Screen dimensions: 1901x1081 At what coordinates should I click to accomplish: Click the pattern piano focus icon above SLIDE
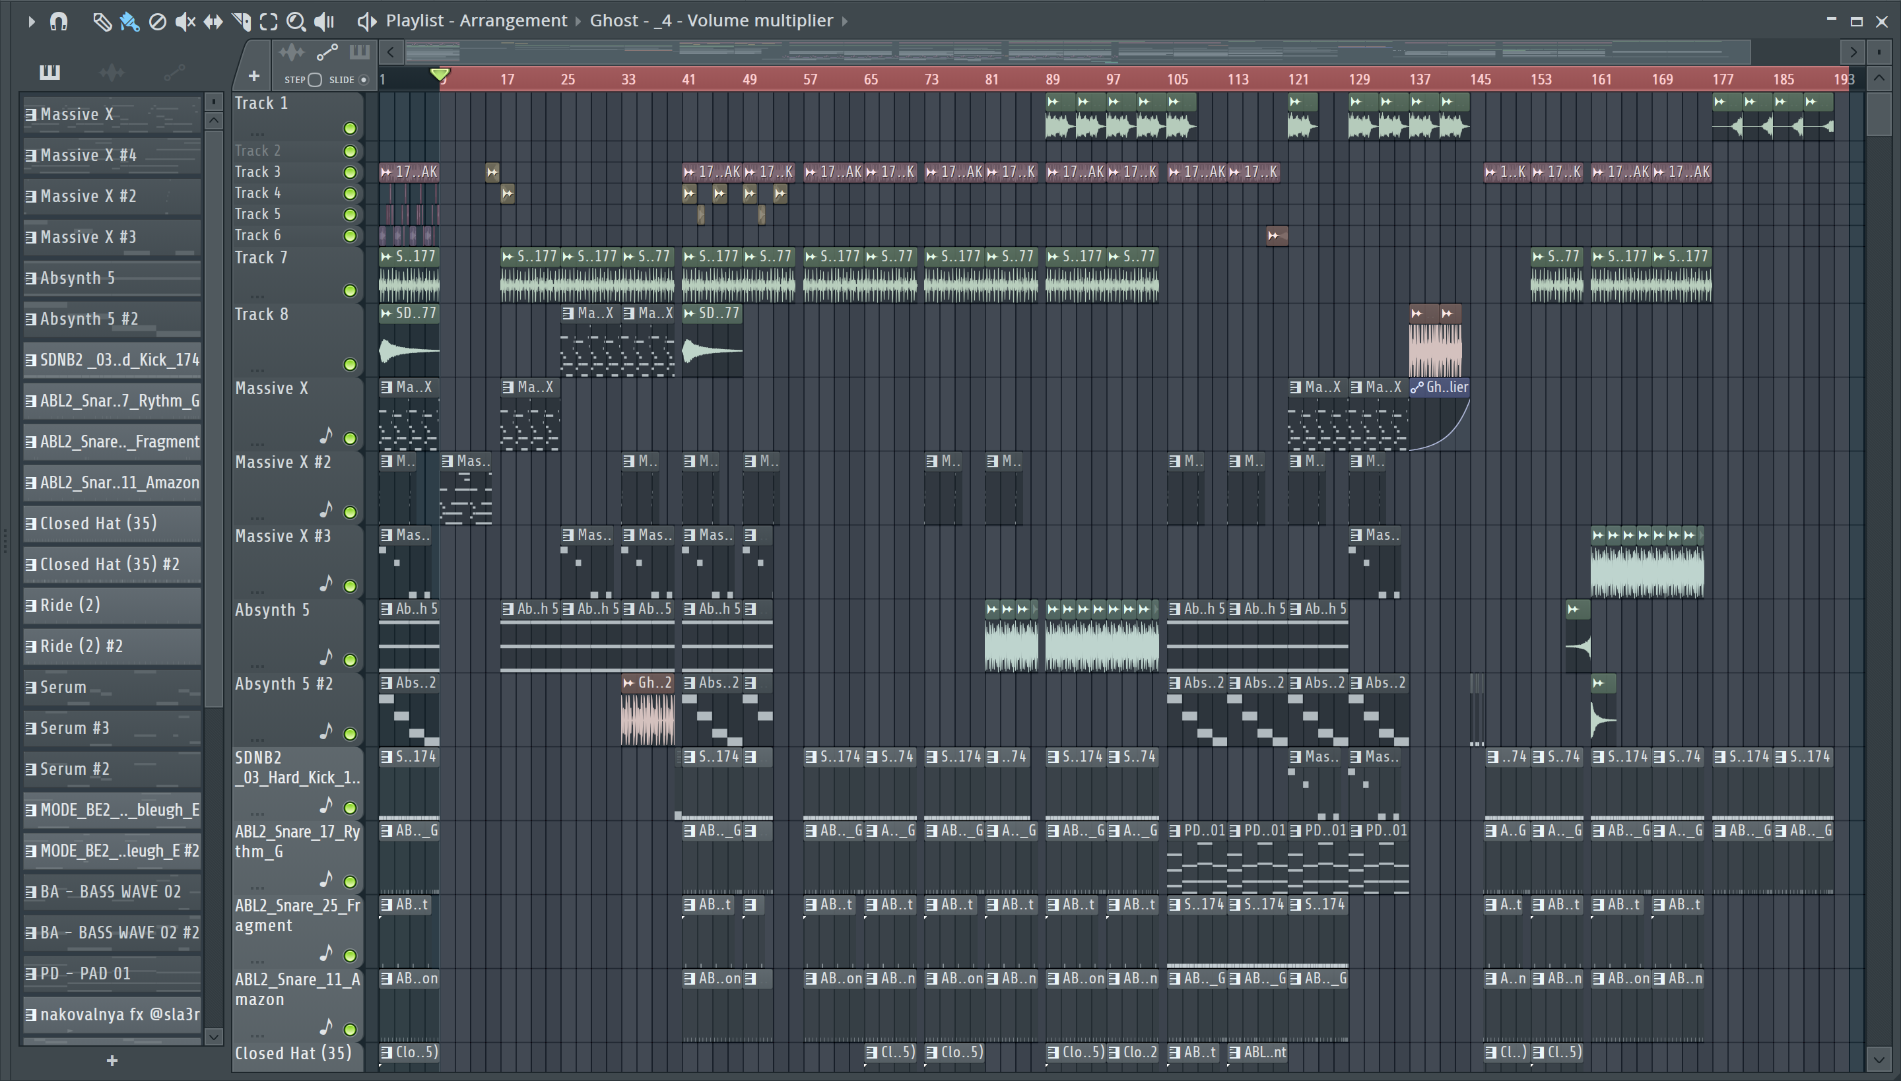359,52
